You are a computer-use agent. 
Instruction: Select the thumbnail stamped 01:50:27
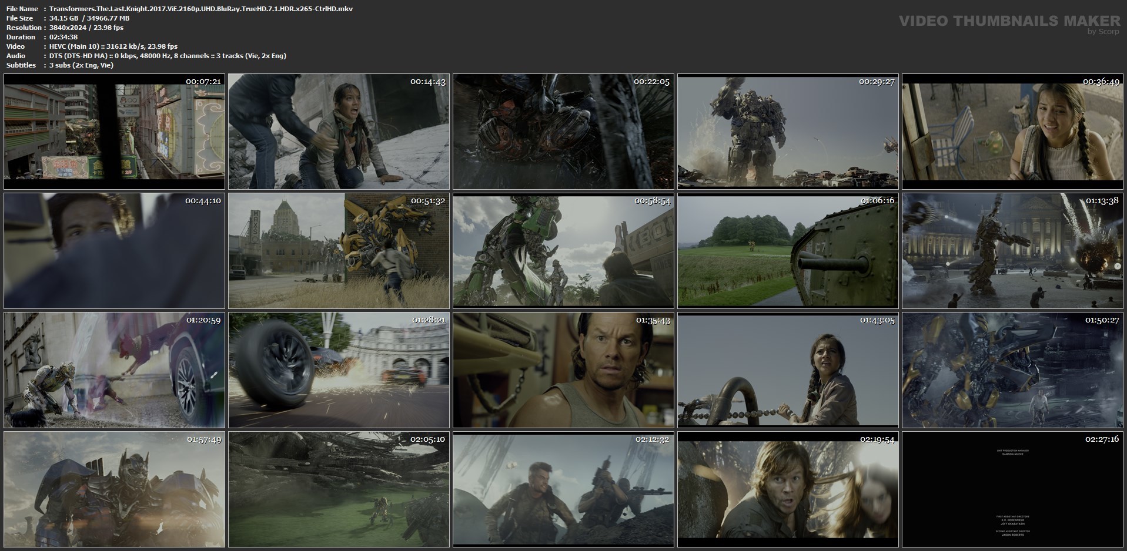point(1012,370)
